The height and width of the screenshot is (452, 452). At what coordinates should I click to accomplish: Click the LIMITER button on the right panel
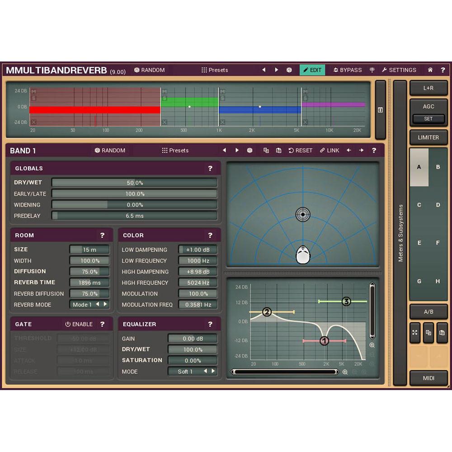click(428, 137)
